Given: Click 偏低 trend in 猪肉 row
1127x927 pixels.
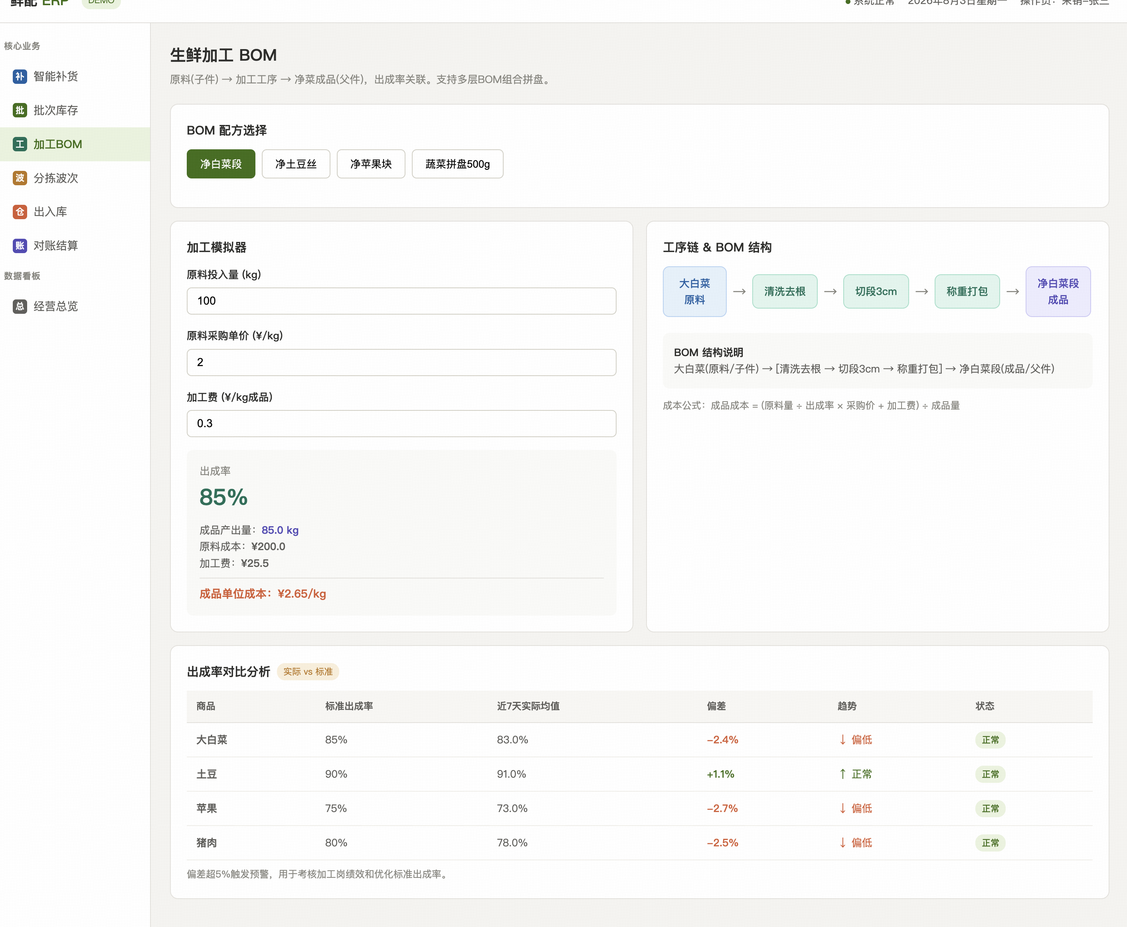Looking at the screenshot, I should (855, 843).
